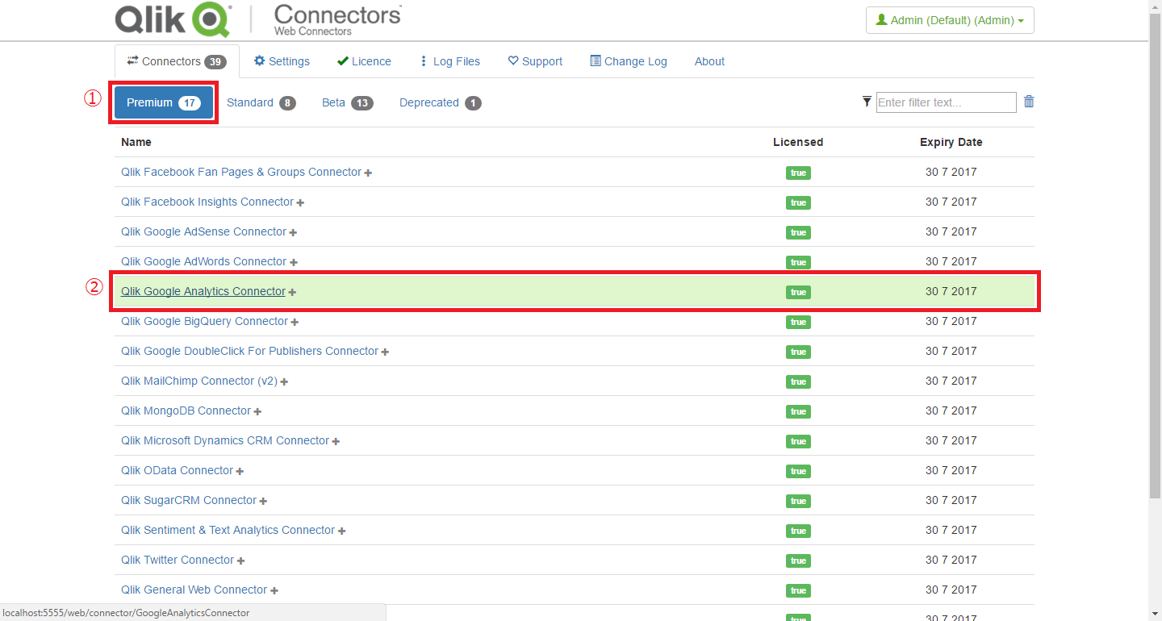Select the Standard connectors category

tap(261, 103)
